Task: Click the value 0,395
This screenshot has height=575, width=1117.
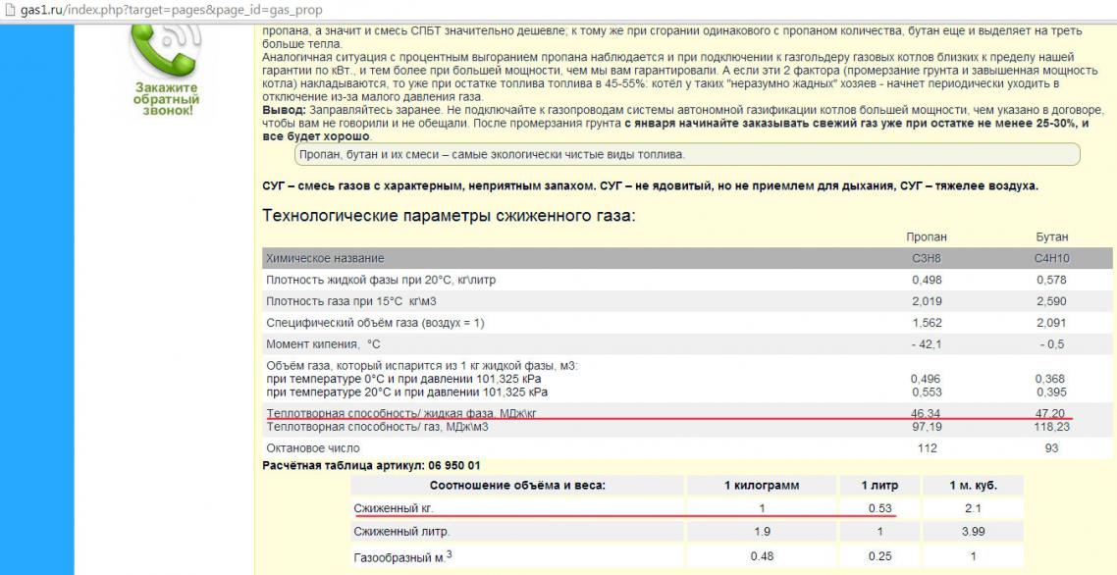Action: pyautogui.click(x=1050, y=392)
